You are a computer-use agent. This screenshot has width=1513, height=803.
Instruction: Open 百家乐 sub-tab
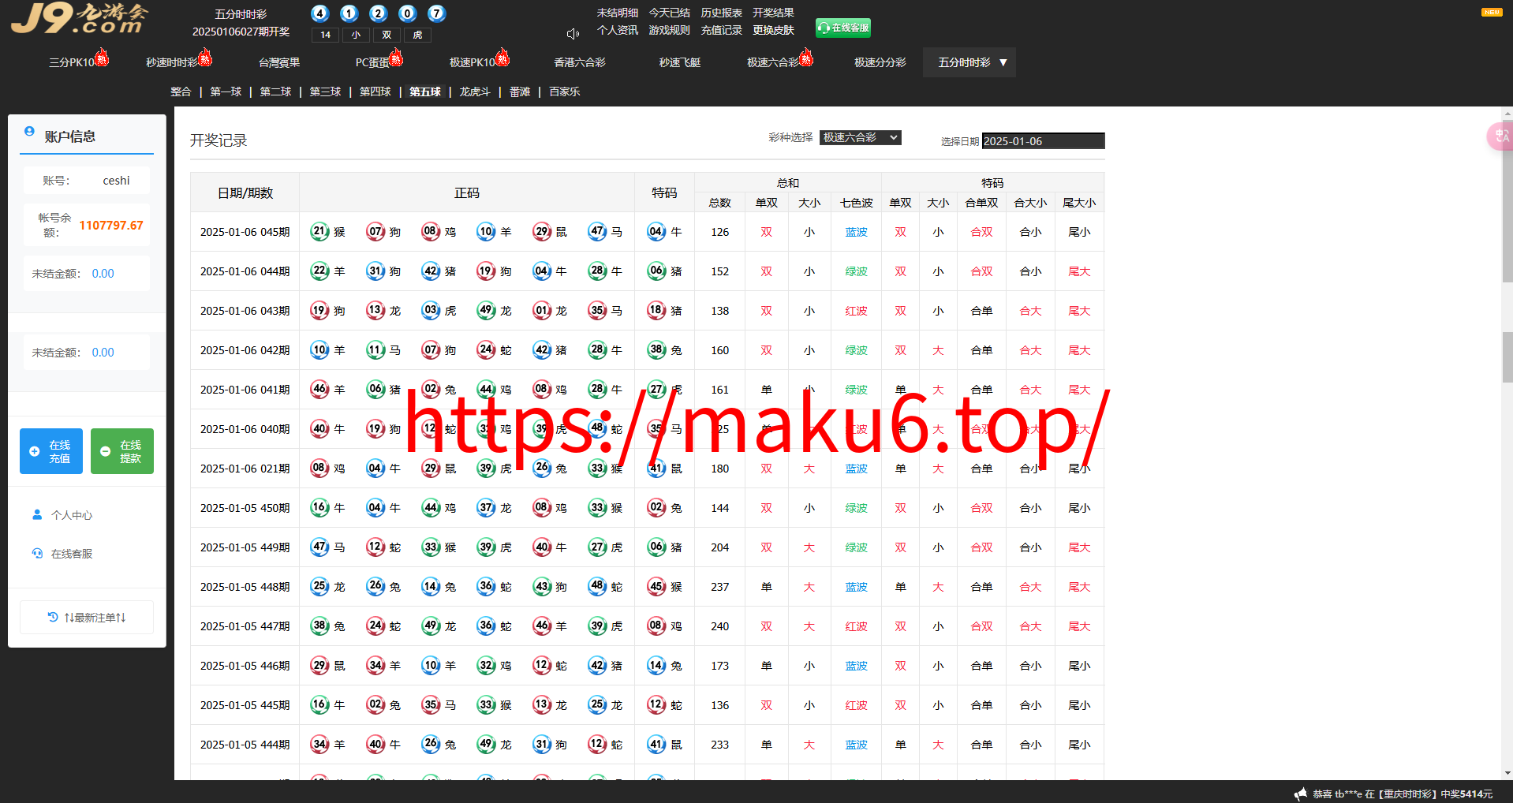565,92
